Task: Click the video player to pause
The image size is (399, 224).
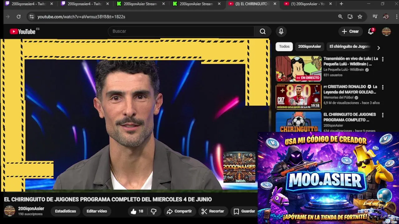Action: (x=135, y=115)
